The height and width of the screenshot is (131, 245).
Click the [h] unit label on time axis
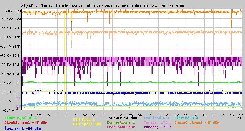(238, 118)
